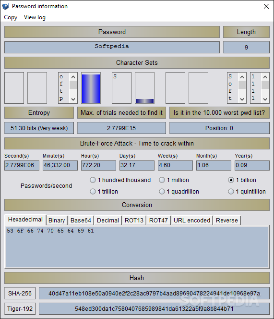Click the Hour(s) field showing 772.20
This screenshot has width=274, height=319.
(98, 165)
